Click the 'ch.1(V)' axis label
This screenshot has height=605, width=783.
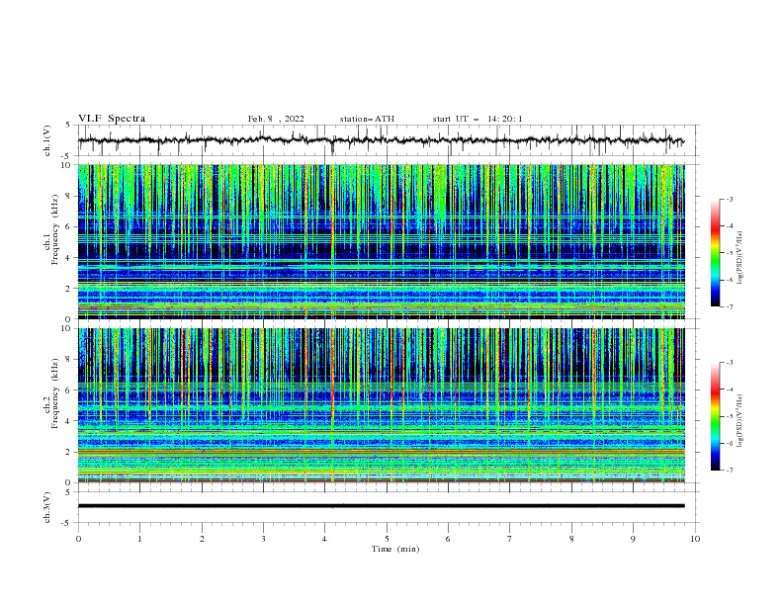(x=47, y=140)
